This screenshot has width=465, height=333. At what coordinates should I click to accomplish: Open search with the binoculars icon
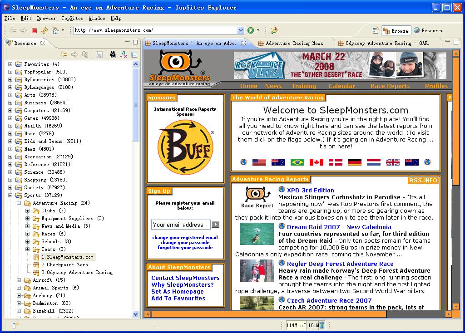point(113,54)
